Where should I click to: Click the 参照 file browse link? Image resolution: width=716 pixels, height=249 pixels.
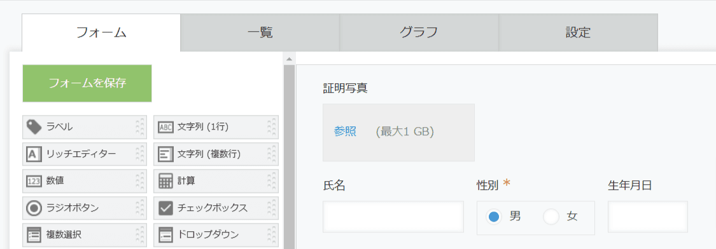[345, 131]
